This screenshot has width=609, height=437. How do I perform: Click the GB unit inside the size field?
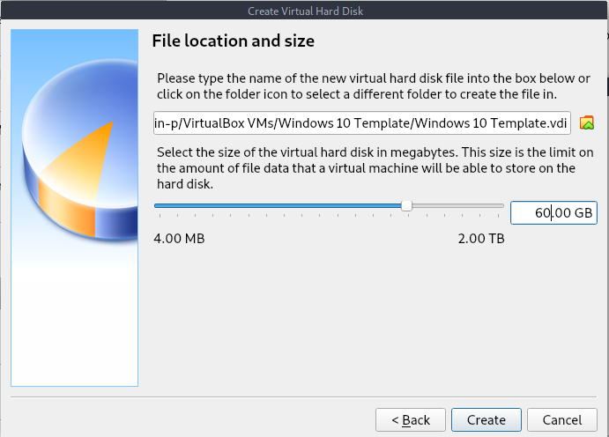(583, 212)
